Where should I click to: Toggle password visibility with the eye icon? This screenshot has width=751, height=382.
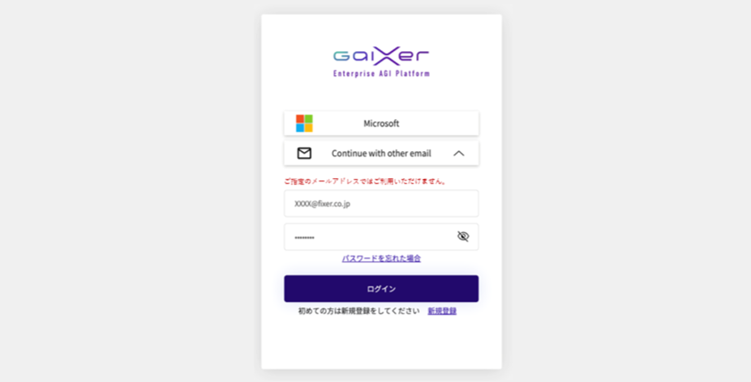[462, 236]
